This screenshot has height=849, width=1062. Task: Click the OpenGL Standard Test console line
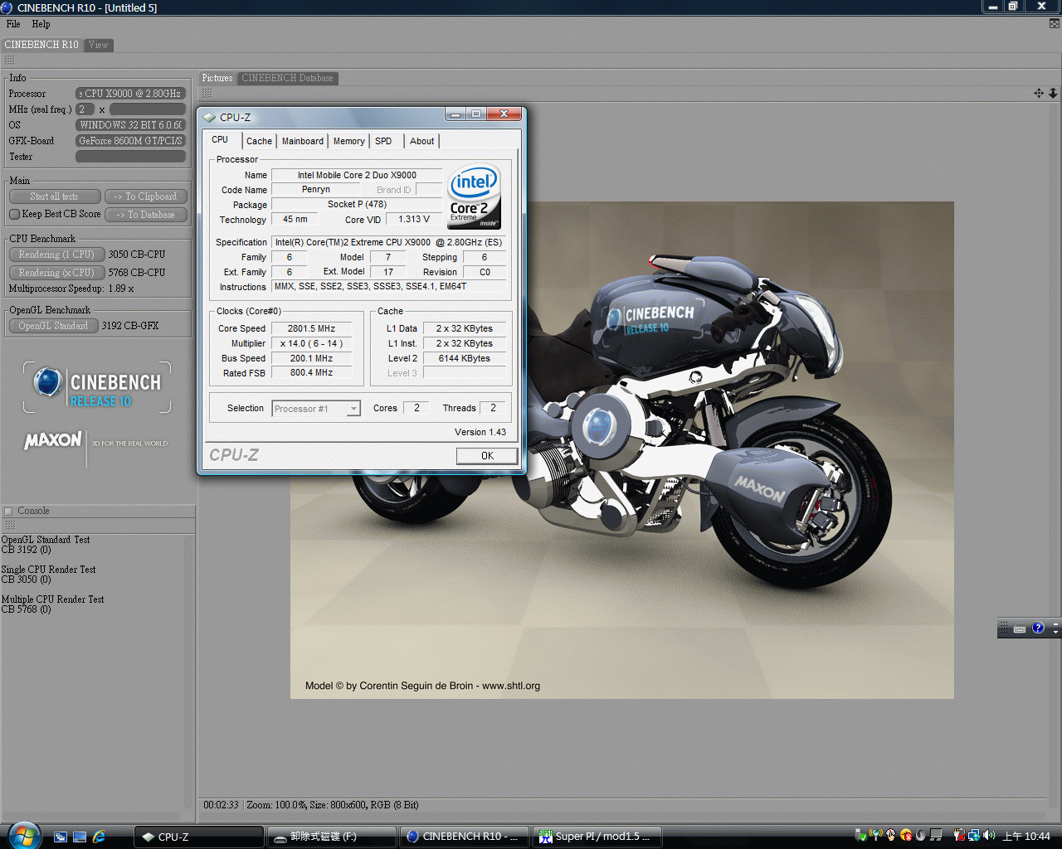click(x=46, y=540)
